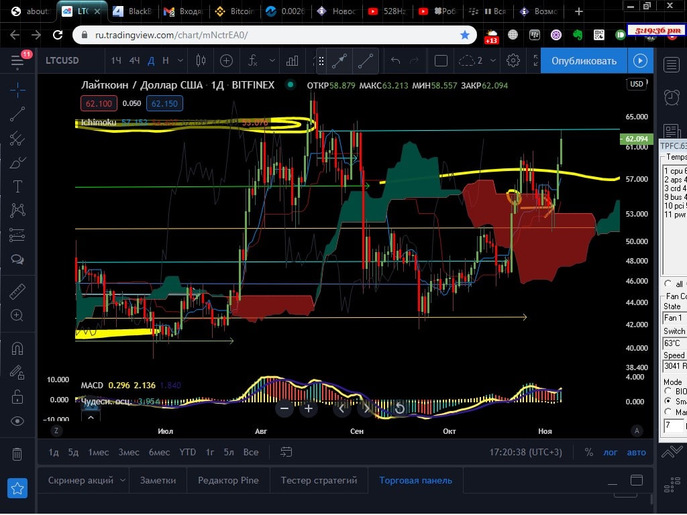
Task: Toggle magnet mode in the drawing toolbar
Action: click(17, 349)
